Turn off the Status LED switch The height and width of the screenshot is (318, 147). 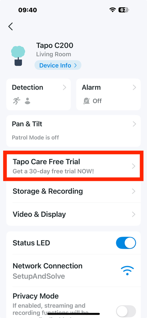coord(126,243)
